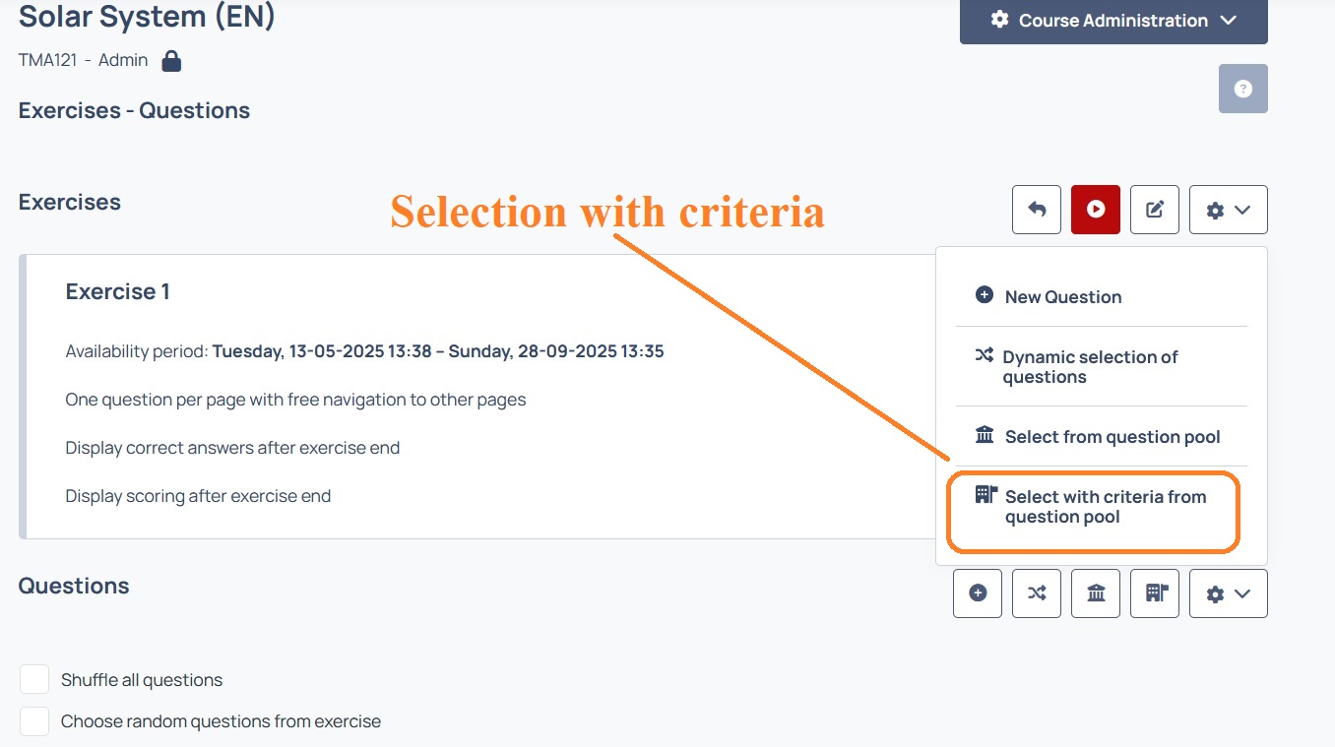The image size is (1335, 747).
Task: Click the back arrow icon in Exercises
Action: point(1037,210)
